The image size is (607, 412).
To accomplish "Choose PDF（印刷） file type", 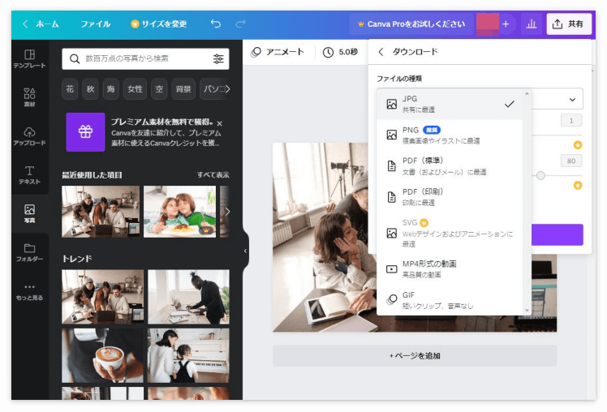I will 450,197.
